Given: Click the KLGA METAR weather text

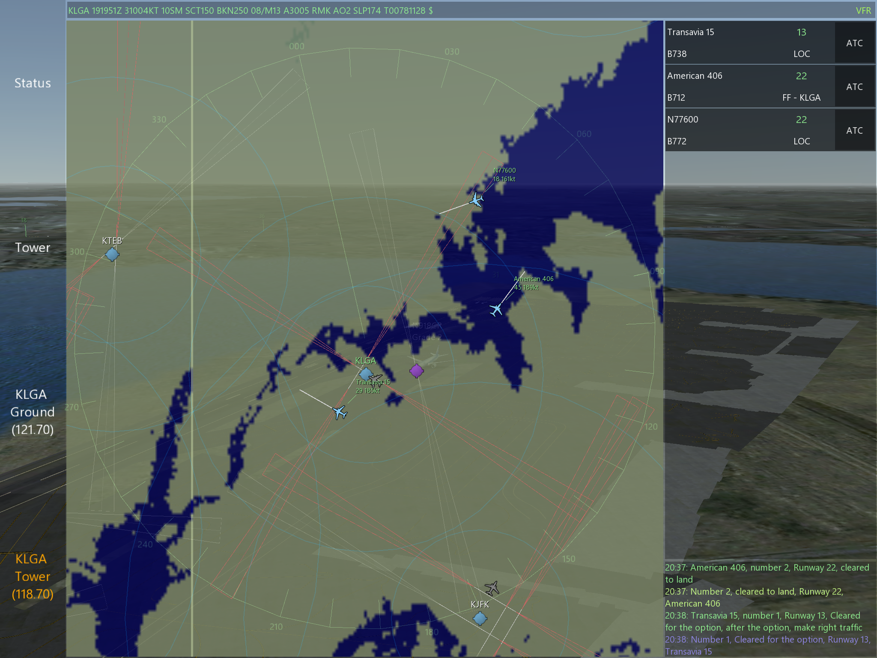Looking at the screenshot, I should 251,11.
